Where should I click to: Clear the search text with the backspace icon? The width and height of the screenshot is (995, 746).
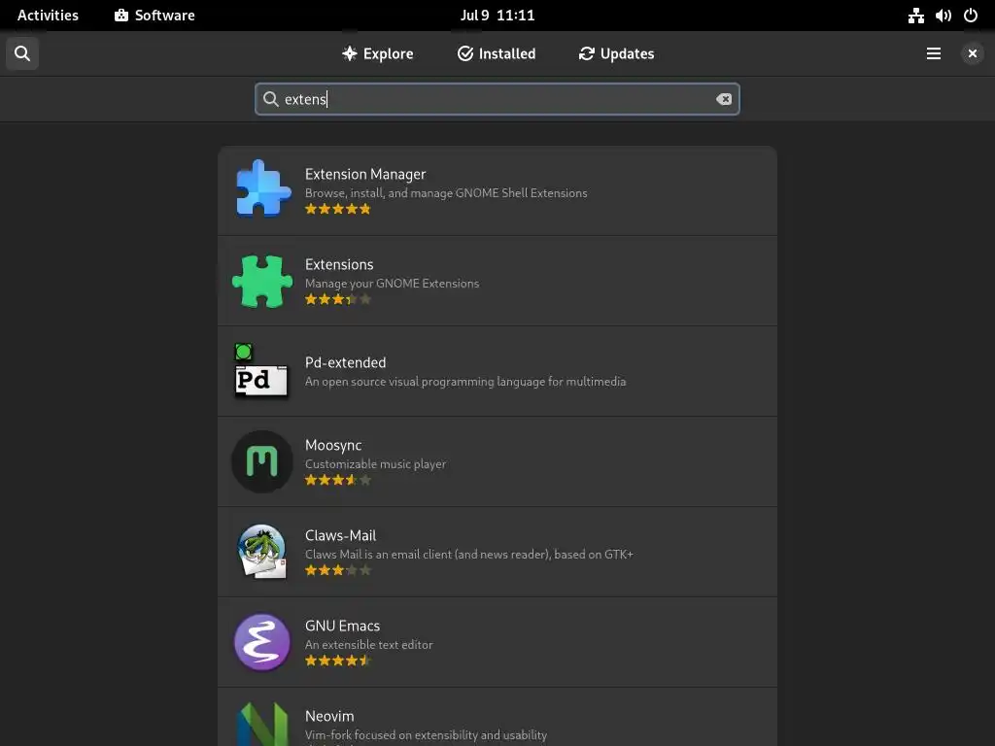click(723, 99)
